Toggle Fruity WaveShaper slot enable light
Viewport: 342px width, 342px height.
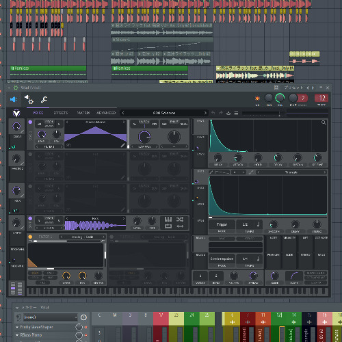[x=86, y=327]
